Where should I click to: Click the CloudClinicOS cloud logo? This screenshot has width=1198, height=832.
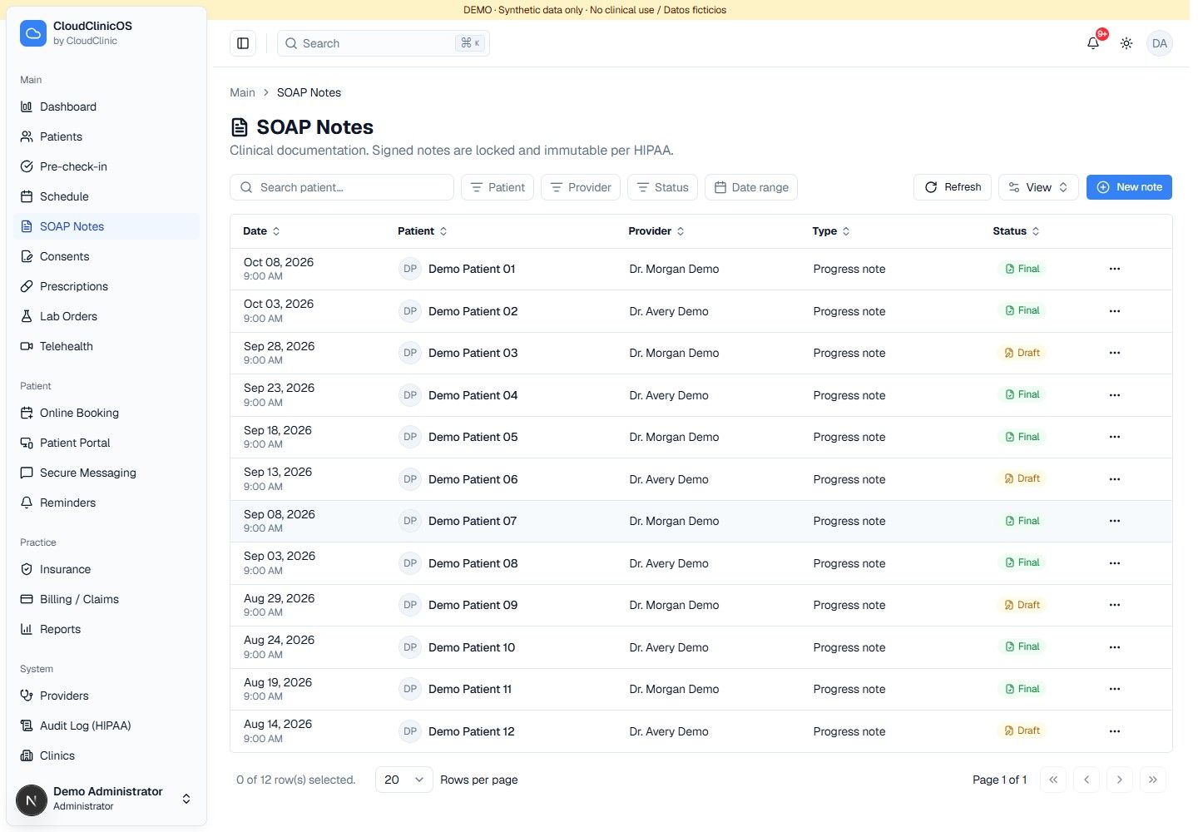point(33,33)
